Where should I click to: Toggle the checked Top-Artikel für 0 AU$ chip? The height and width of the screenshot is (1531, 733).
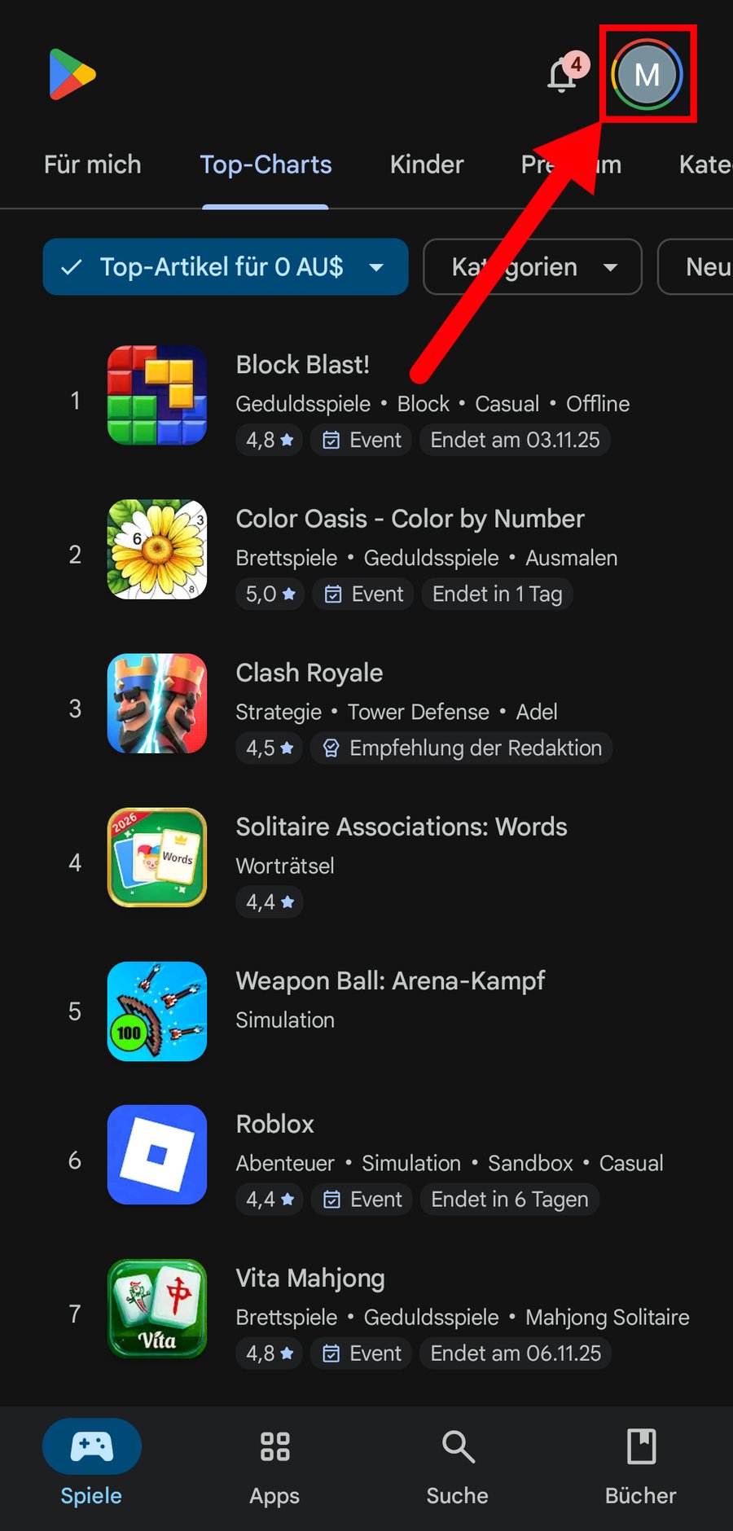[226, 266]
